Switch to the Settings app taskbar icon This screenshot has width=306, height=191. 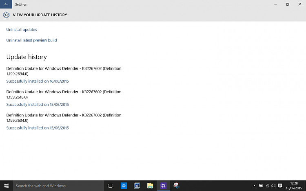click(163, 186)
